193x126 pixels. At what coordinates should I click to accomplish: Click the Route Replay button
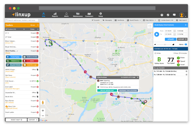pos(14,57)
